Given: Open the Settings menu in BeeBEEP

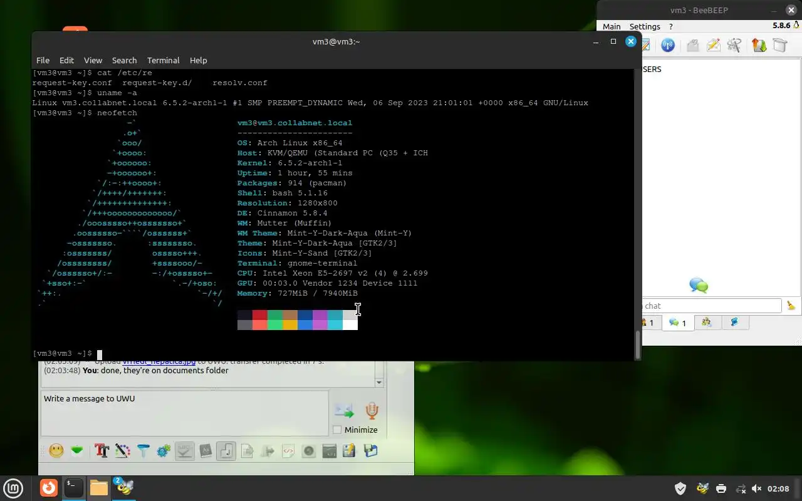Looking at the screenshot, I should coord(645,26).
